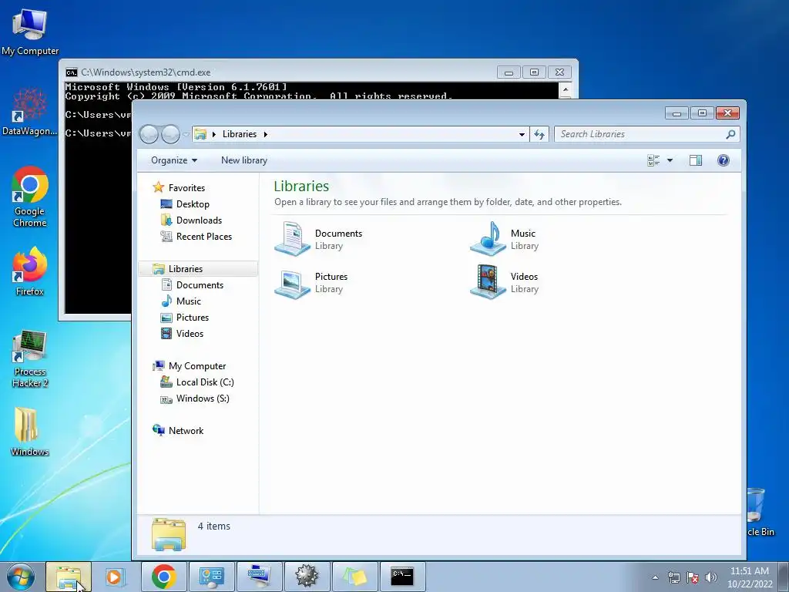This screenshot has height=592, width=789.
Task: Click the Windows Start button
Action: click(x=20, y=577)
